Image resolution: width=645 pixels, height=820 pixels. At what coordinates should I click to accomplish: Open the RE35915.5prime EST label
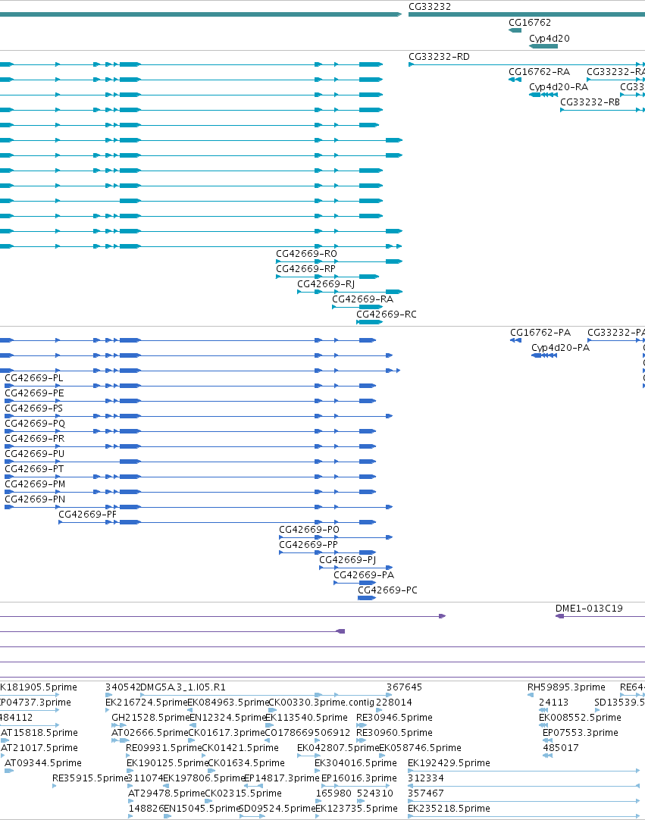(90, 778)
